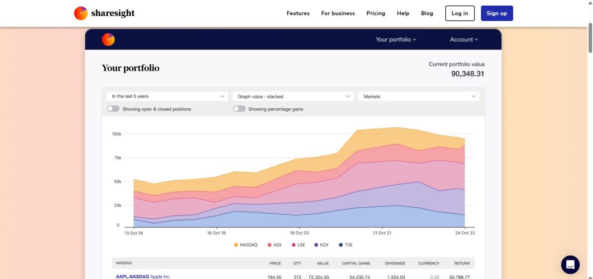
Task: Click the 'Current portfolio value' label
Action: [456, 64]
